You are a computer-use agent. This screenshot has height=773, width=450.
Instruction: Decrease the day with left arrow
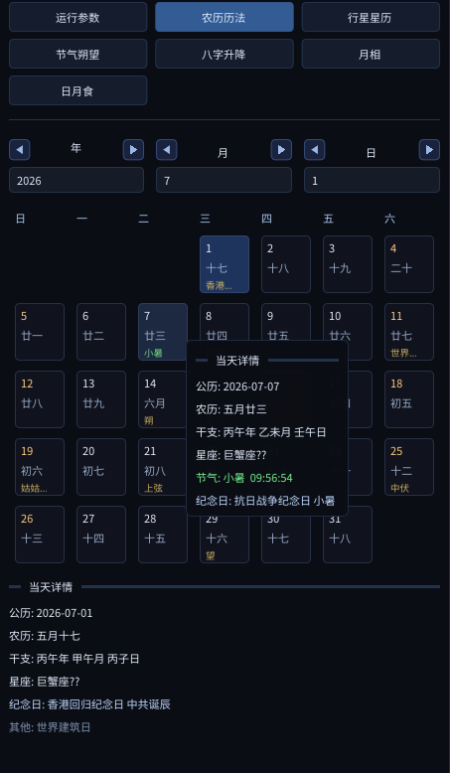point(315,150)
